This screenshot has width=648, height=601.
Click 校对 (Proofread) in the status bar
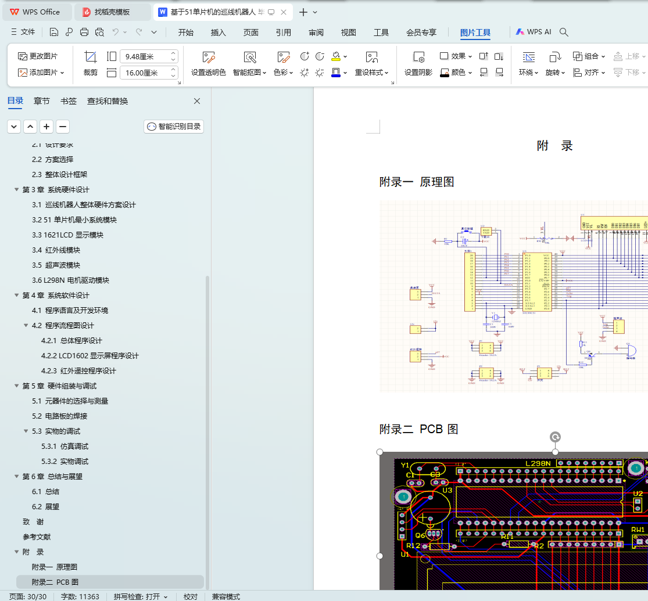coord(191,596)
